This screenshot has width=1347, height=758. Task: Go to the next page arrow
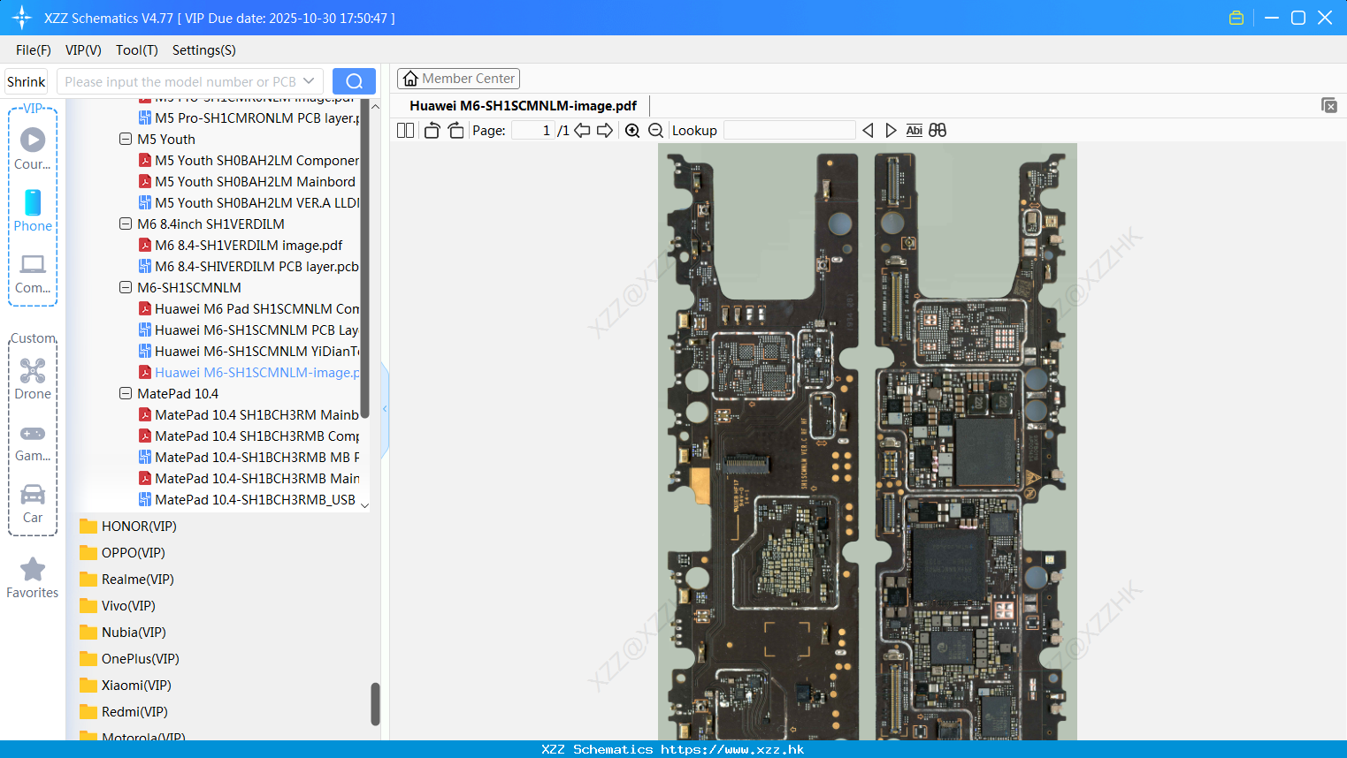(605, 130)
